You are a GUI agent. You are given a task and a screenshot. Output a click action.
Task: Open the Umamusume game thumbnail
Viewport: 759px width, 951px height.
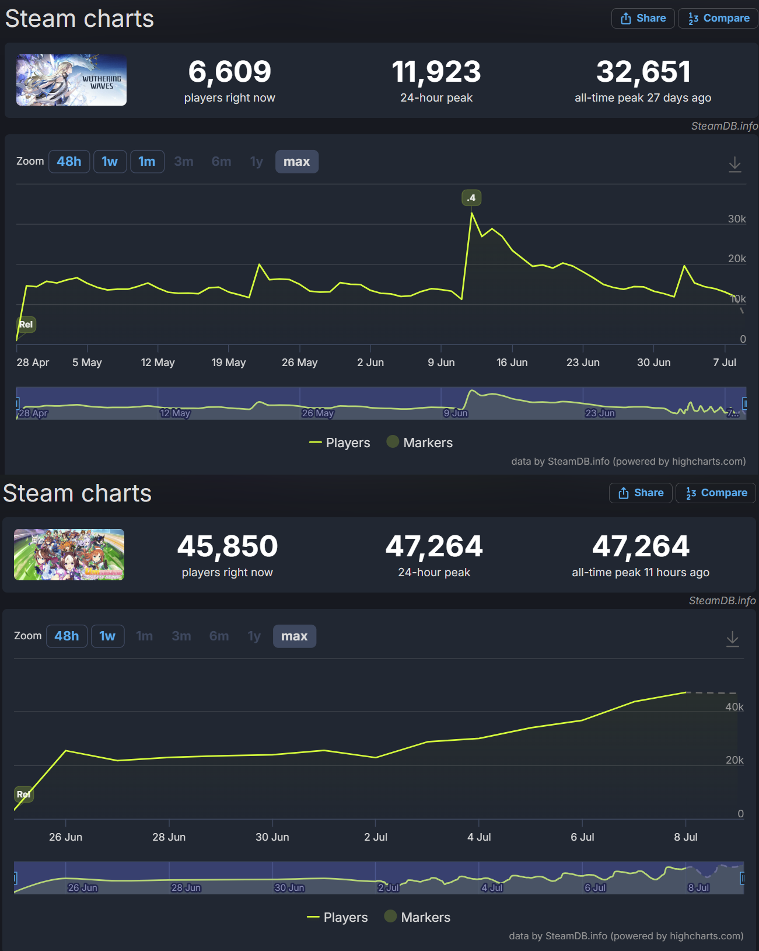click(x=69, y=555)
